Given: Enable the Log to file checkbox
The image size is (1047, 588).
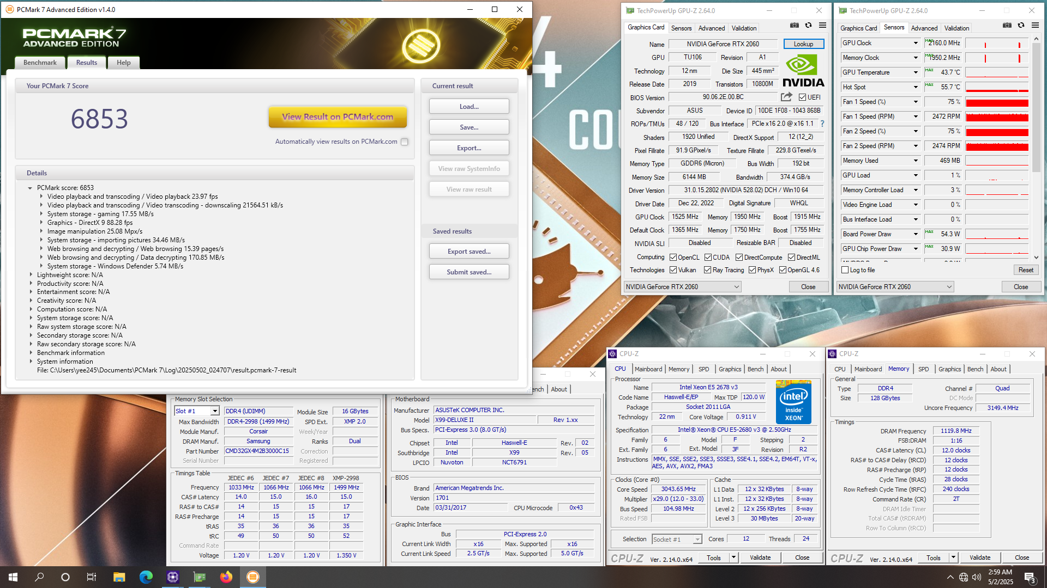Looking at the screenshot, I should (x=845, y=270).
